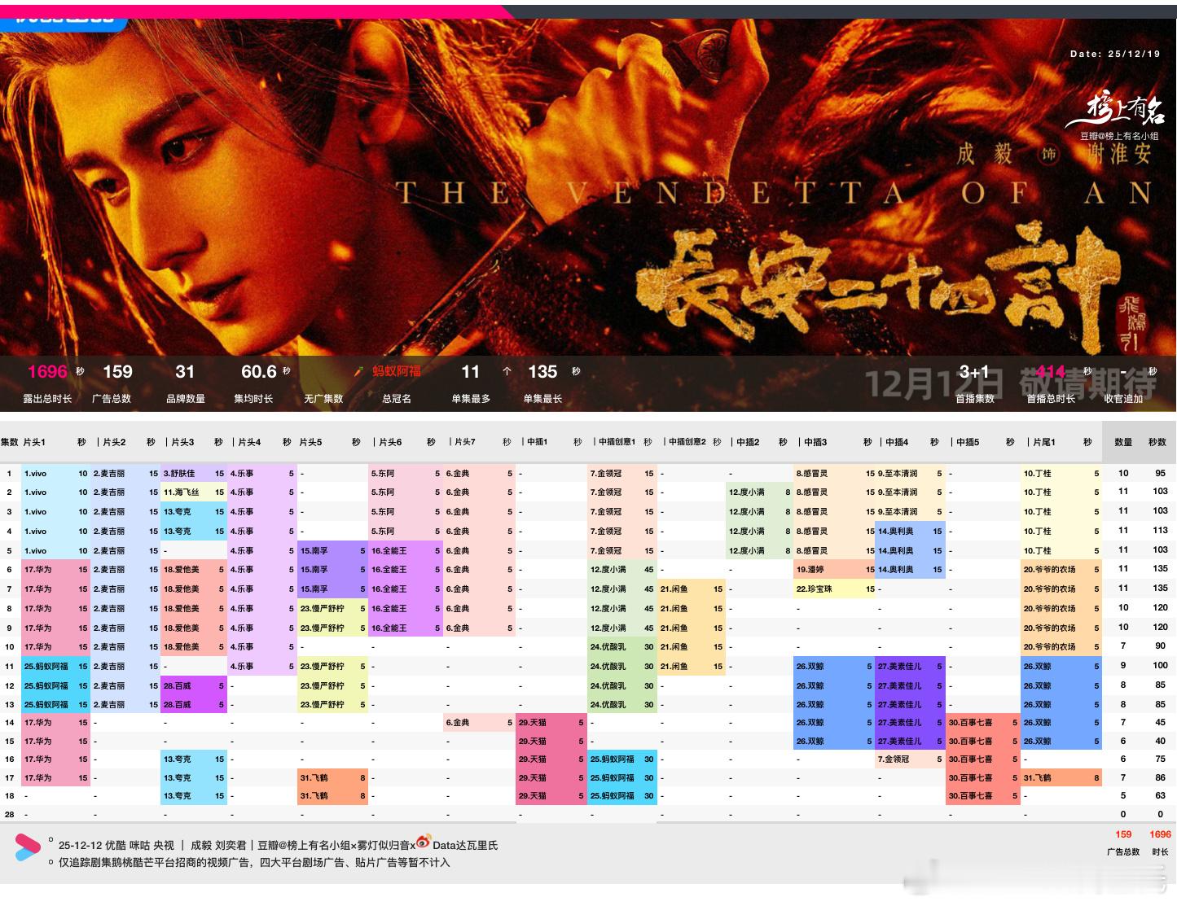Select the 片头7 column header

pos(464,442)
